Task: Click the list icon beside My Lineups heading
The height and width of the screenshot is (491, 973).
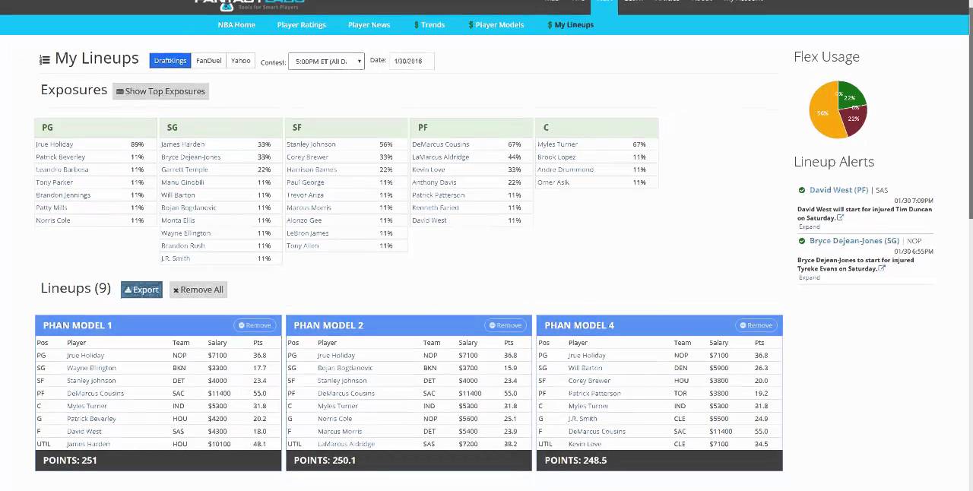Action: (45, 59)
